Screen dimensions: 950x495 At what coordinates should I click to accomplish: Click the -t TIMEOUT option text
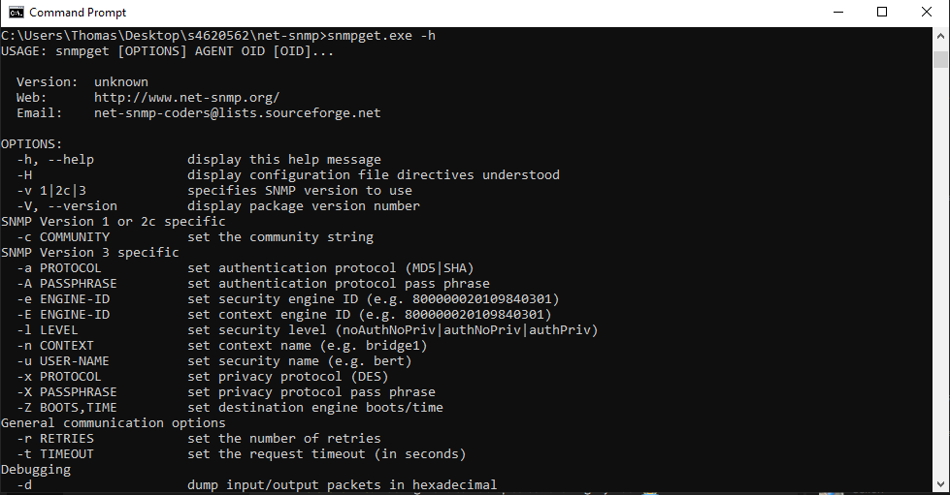55,454
